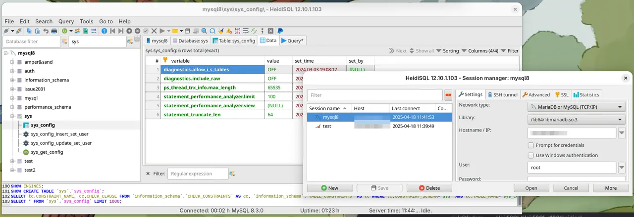Open the Hostname / IP history arrow

tap(622, 133)
